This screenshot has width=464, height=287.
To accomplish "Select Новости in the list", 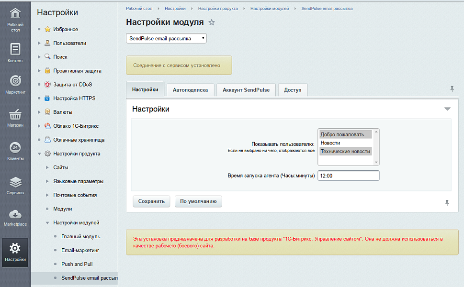I will pos(345,143).
